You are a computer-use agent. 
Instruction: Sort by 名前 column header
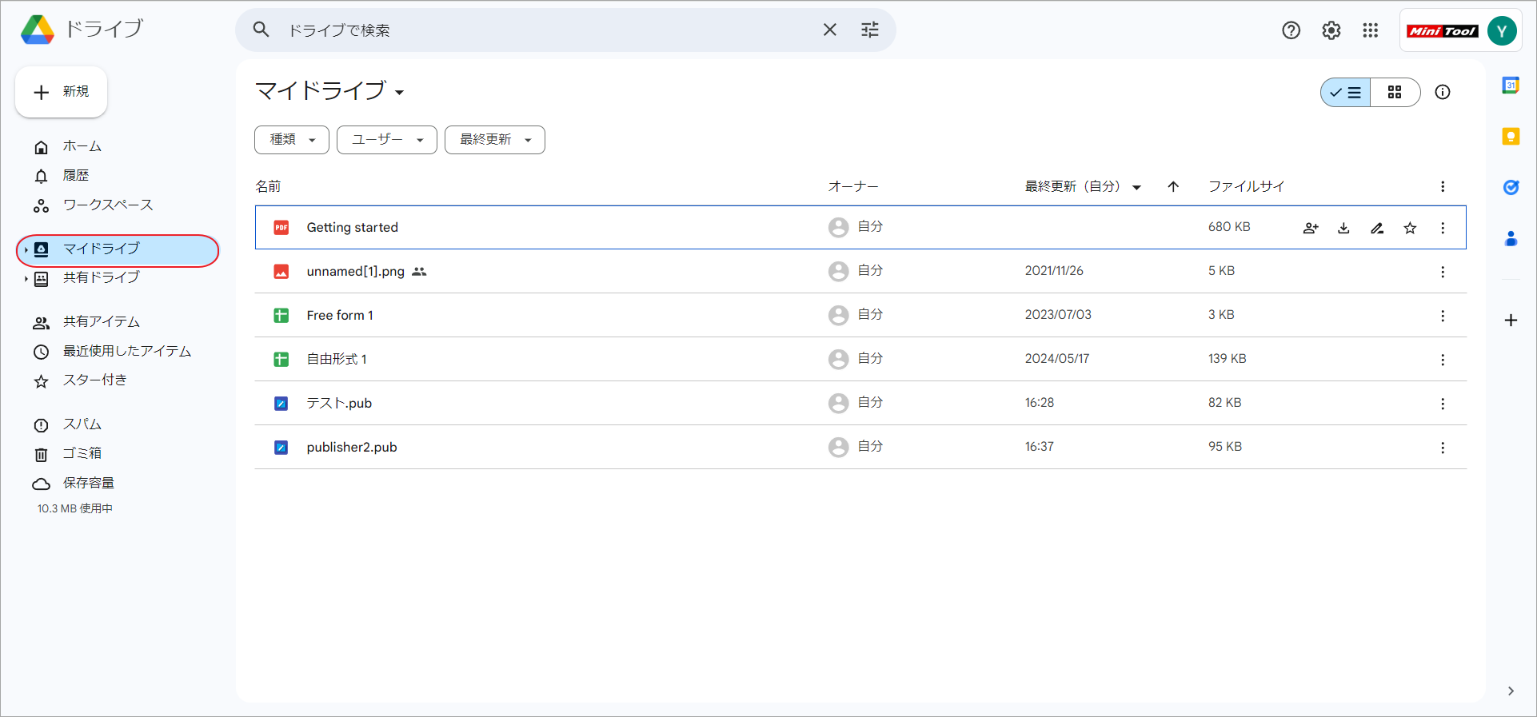pyautogui.click(x=268, y=186)
